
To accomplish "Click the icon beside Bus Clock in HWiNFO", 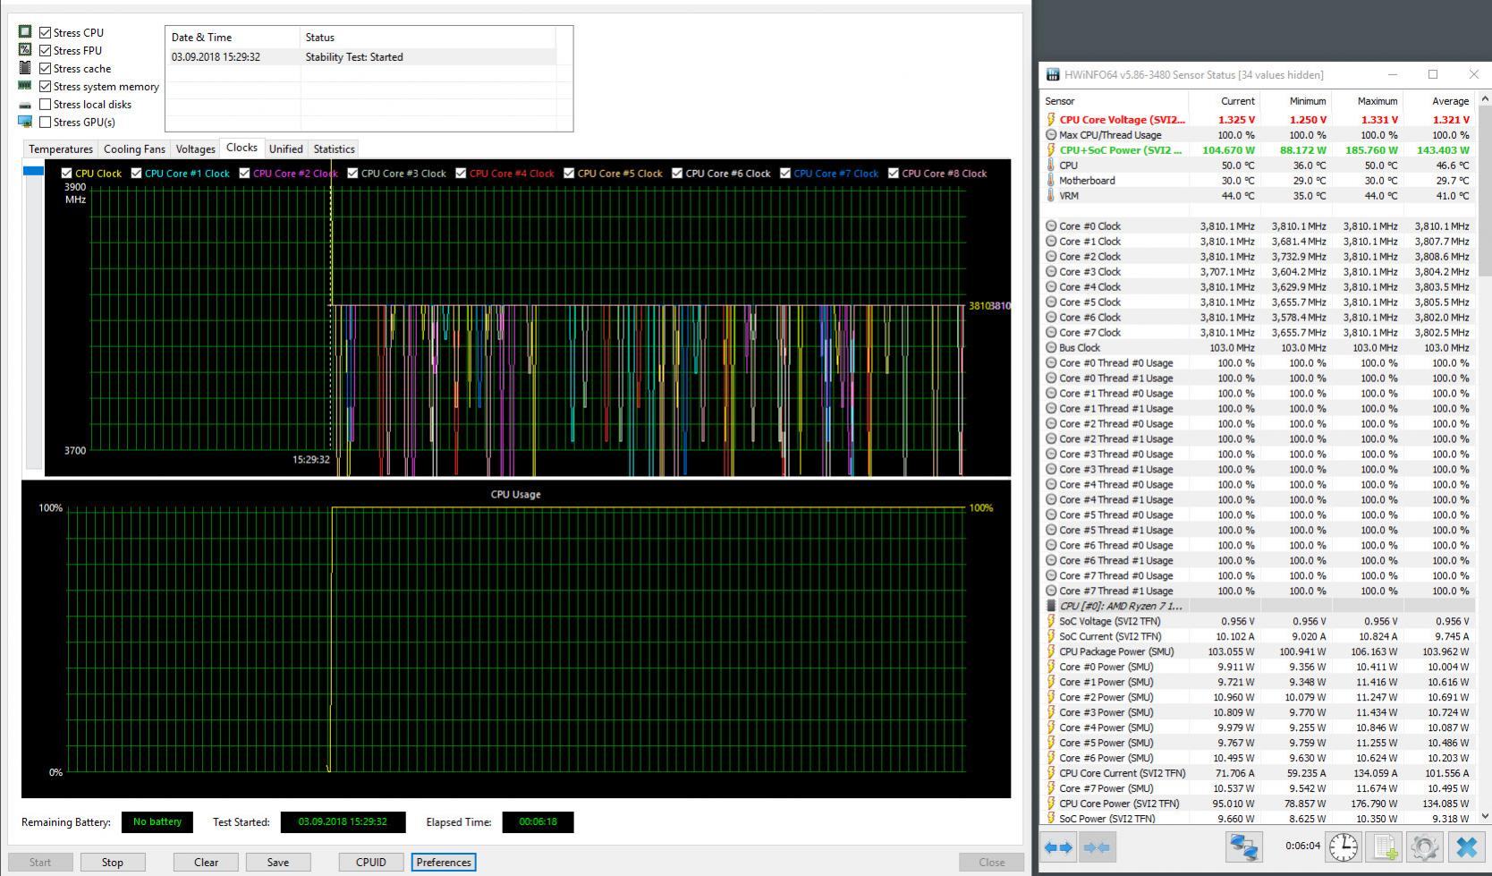I will 1051,347.
